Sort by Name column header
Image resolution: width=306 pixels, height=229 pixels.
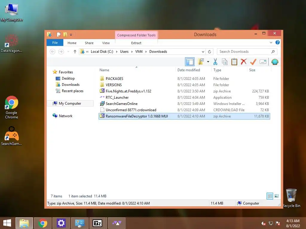pos(104,70)
